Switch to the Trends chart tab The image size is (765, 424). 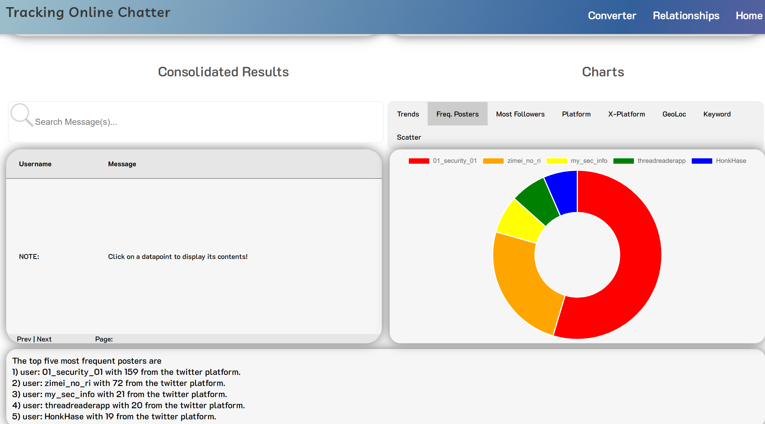tap(408, 114)
